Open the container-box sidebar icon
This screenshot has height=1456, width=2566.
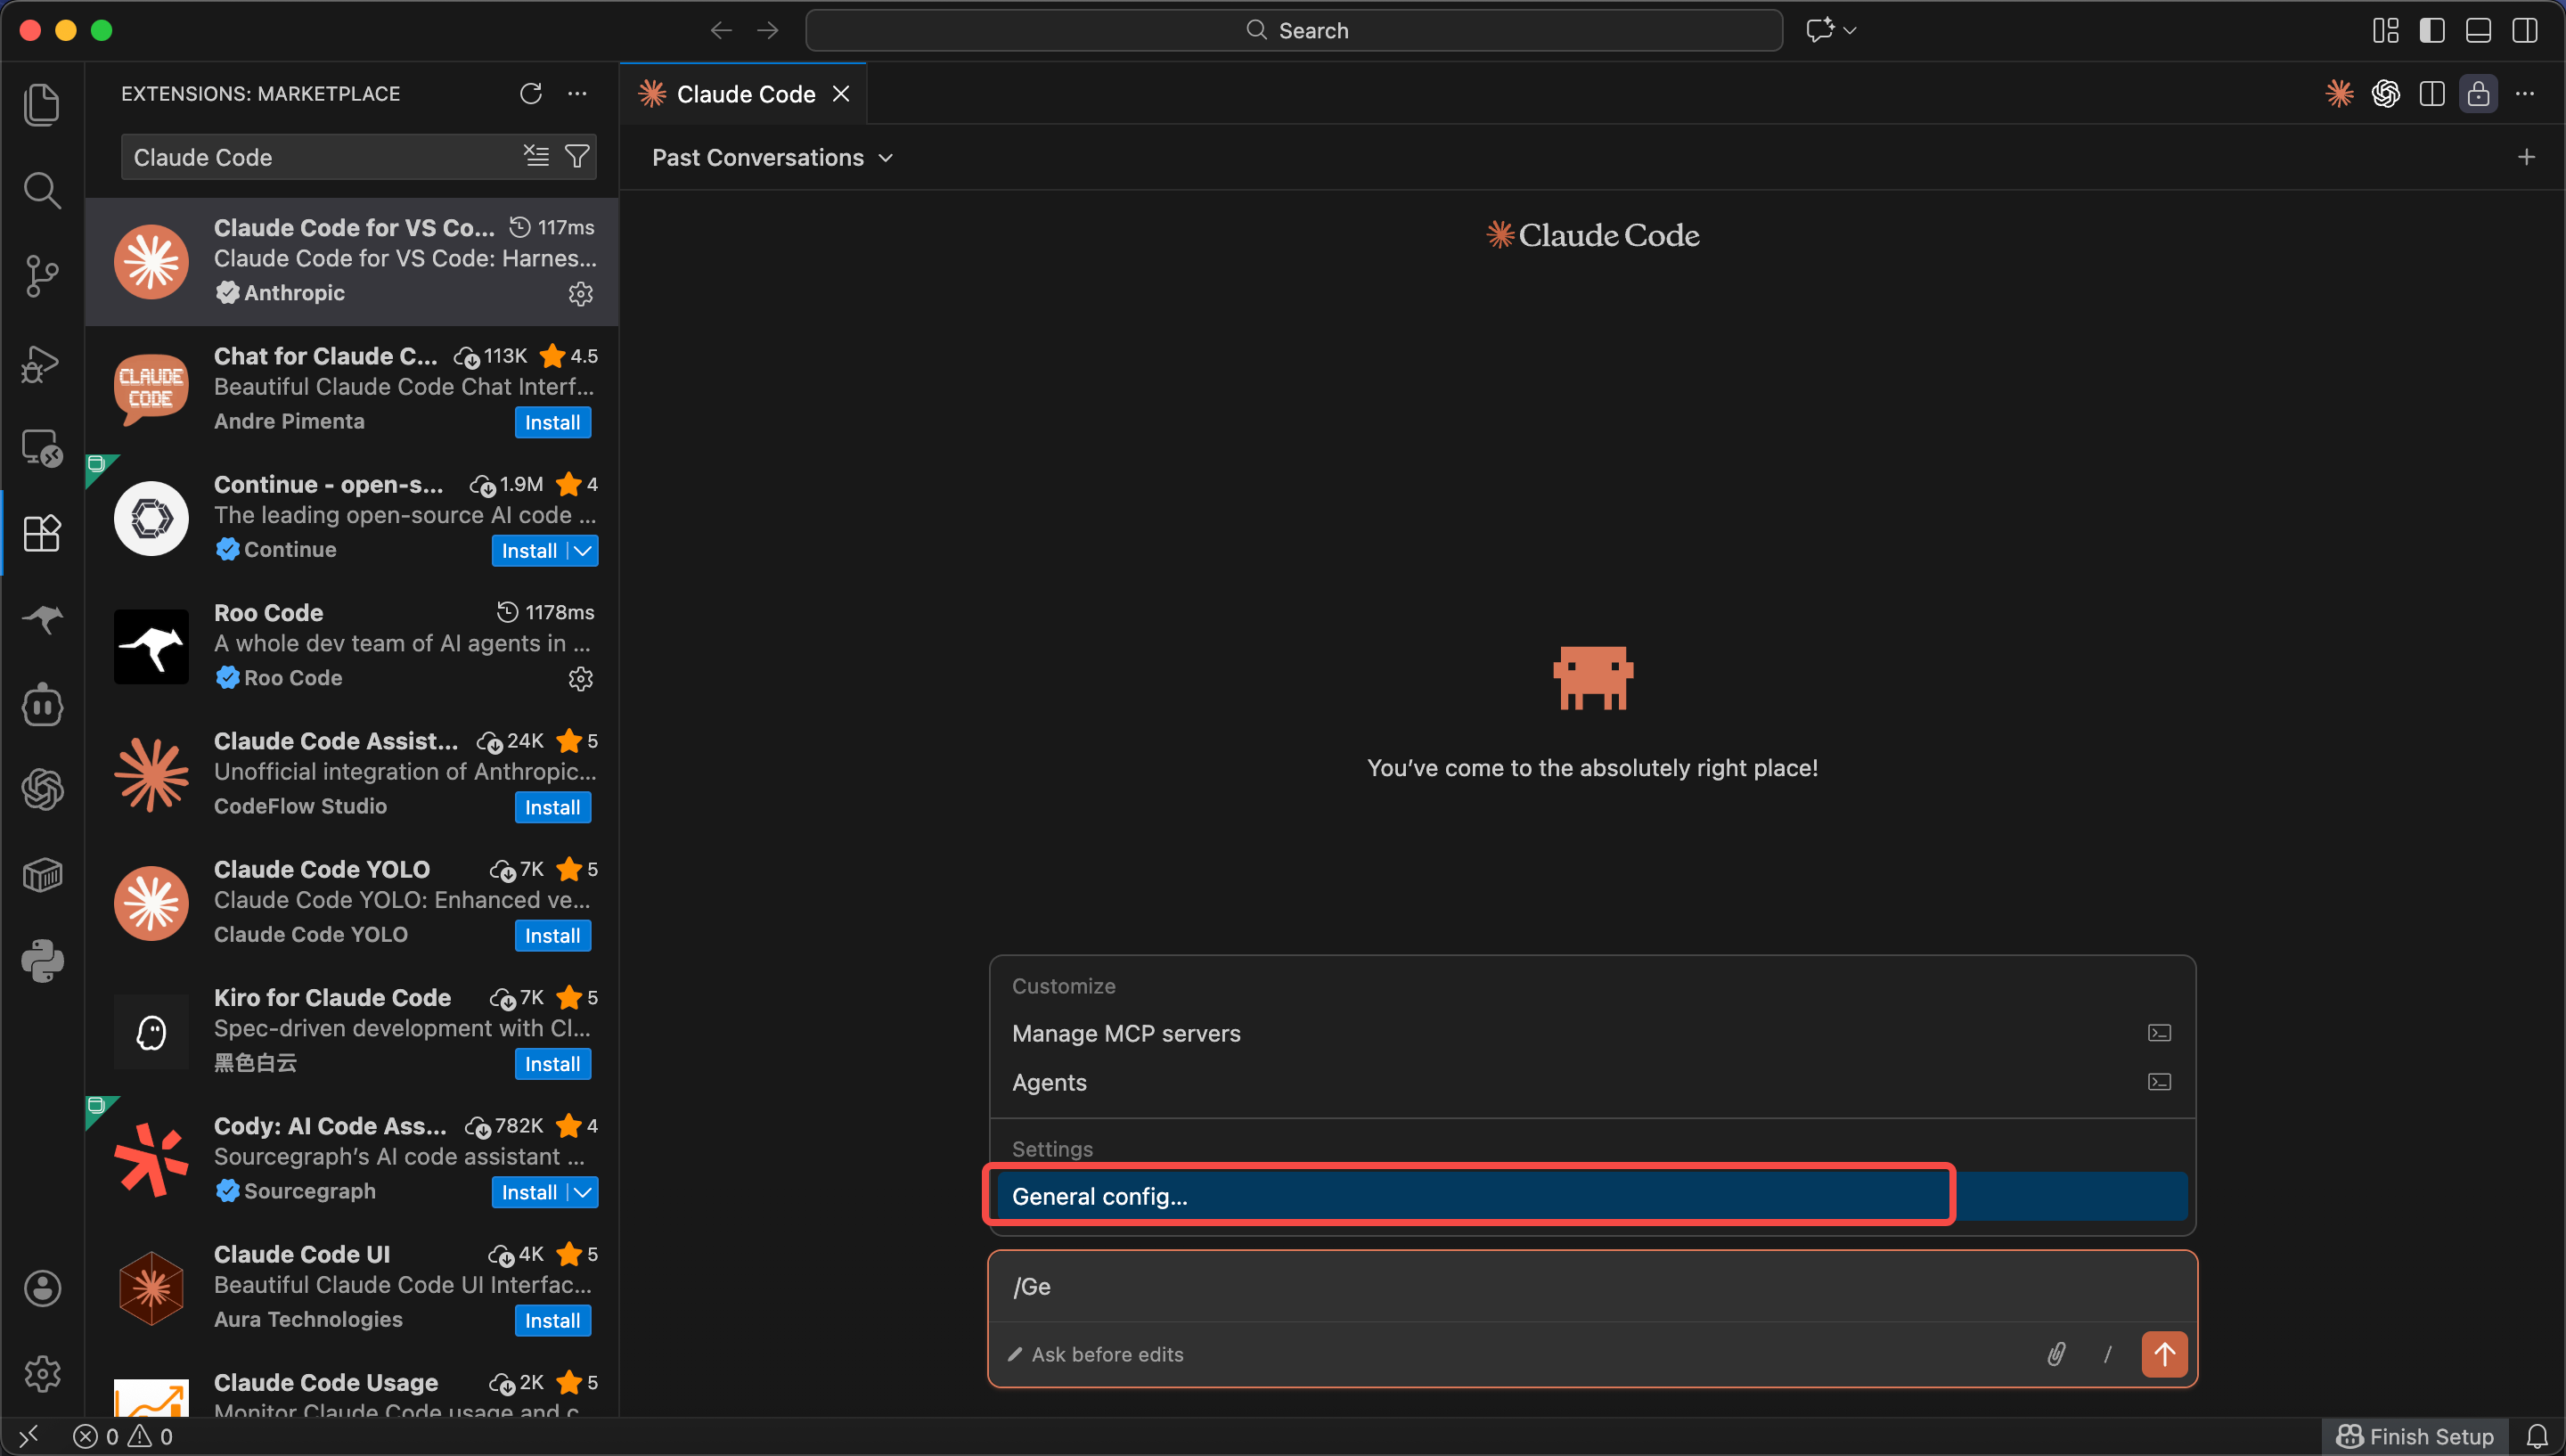[42, 876]
